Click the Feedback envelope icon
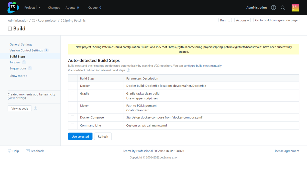307x172 pixels. click(28, 151)
